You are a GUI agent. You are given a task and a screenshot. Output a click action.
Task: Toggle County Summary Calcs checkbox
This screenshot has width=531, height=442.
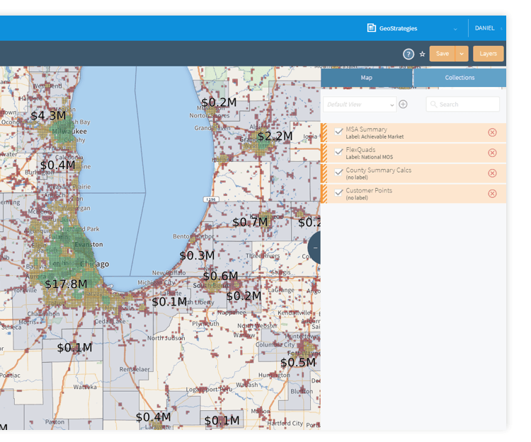tap(338, 173)
